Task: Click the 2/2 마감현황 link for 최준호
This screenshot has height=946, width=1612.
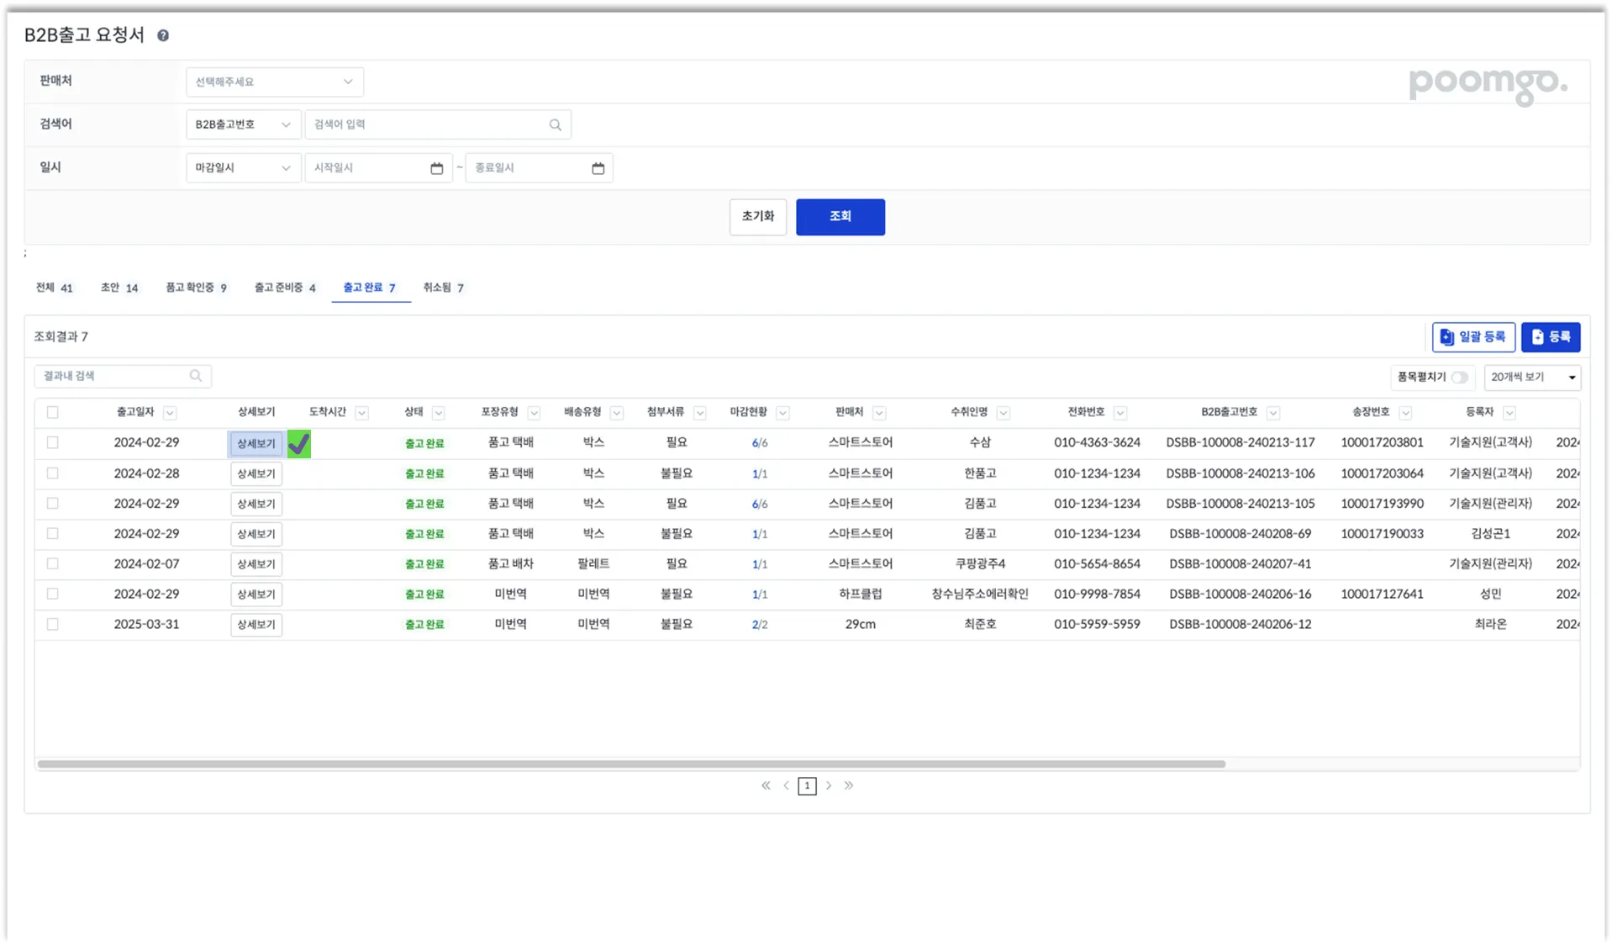Action: 760,625
